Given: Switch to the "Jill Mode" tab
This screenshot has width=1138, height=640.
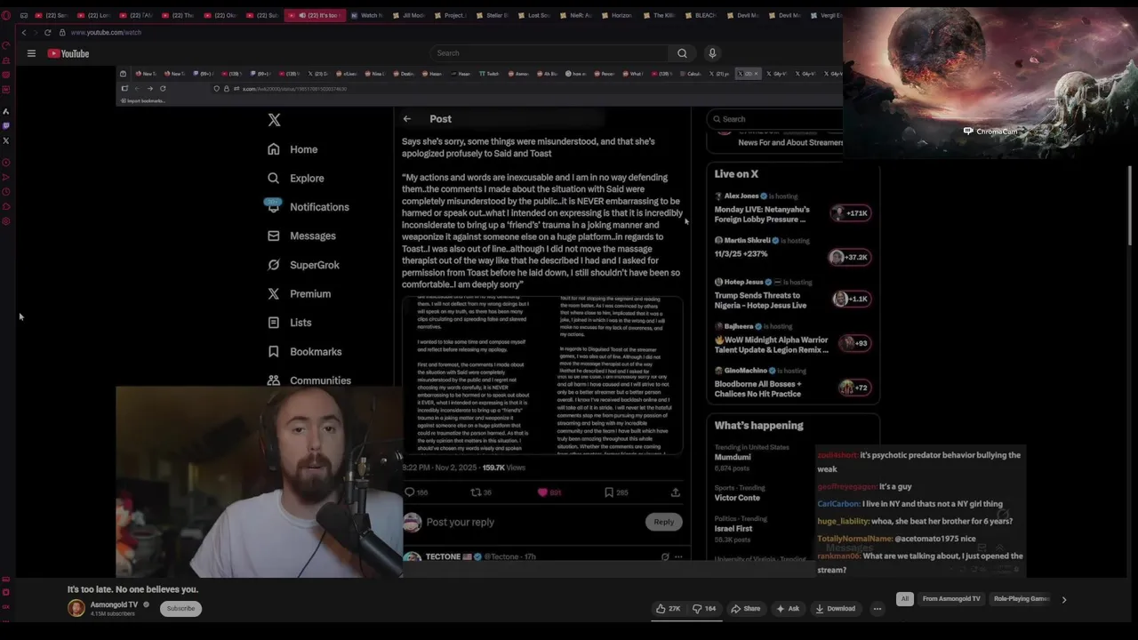Looking at the screenshot, I should point(408,15).
